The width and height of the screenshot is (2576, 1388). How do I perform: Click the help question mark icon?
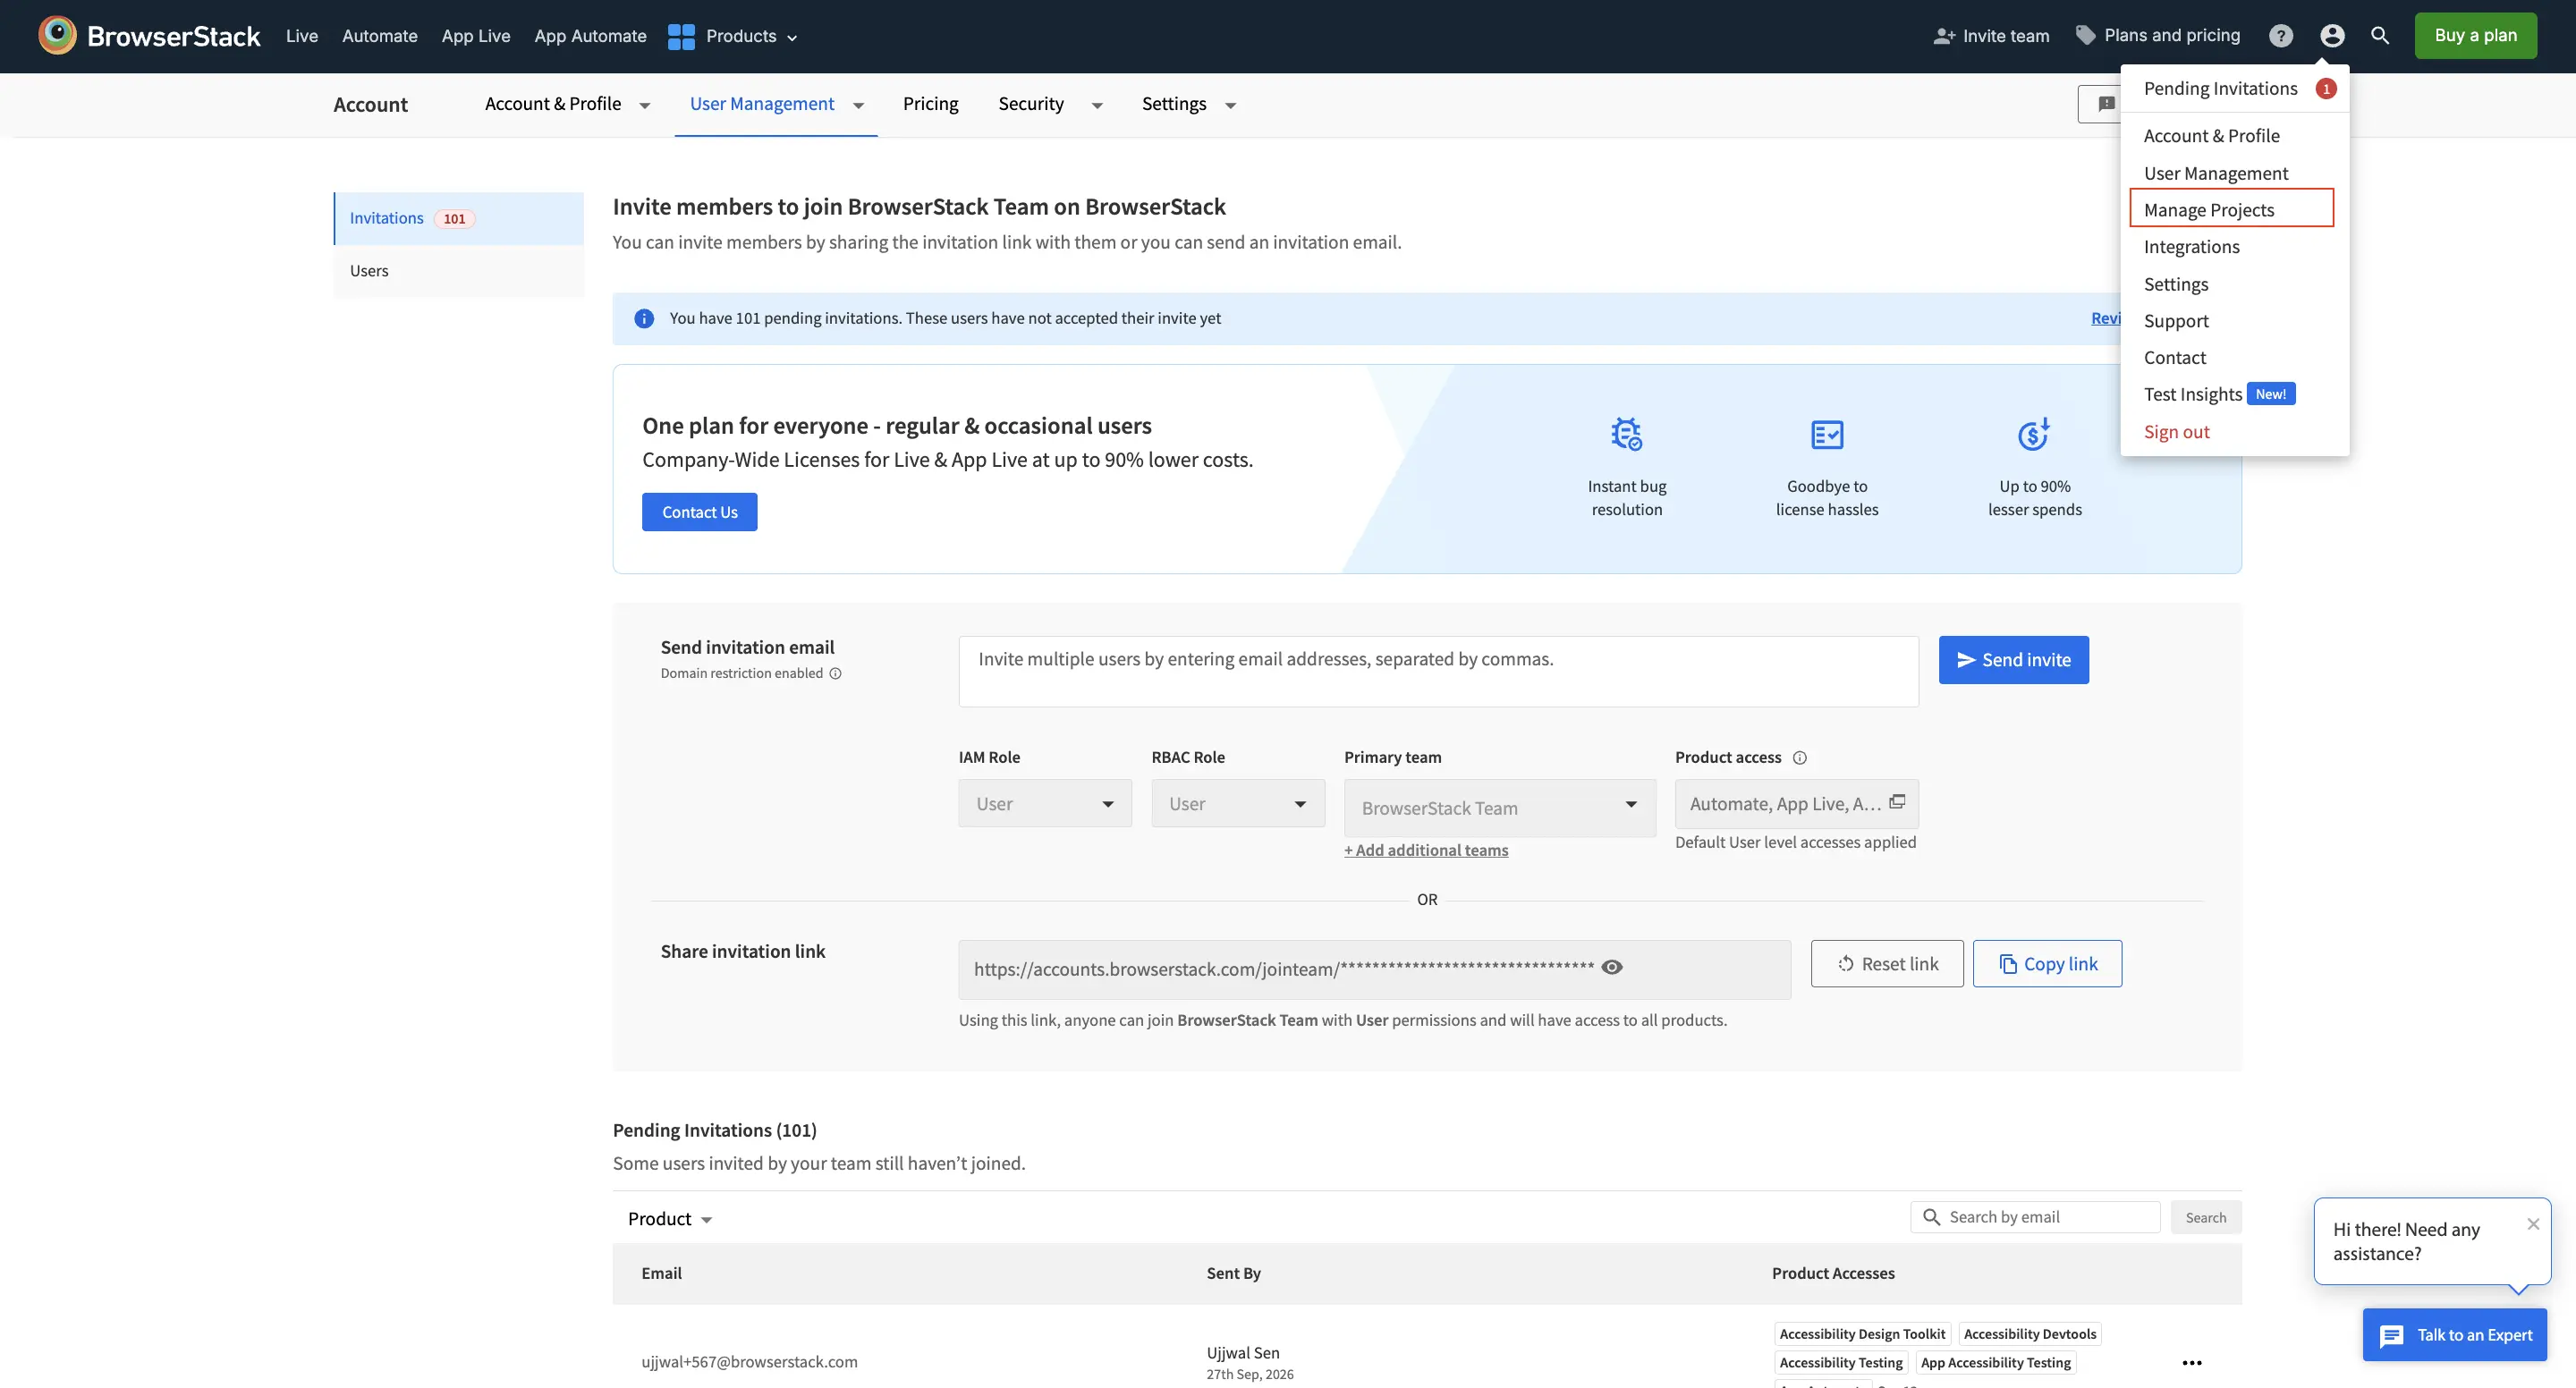2280,36
